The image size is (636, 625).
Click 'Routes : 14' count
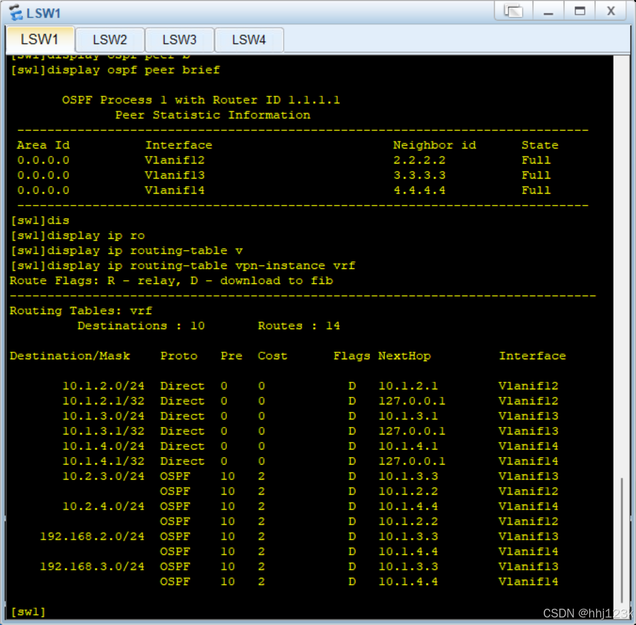[299, 325]
